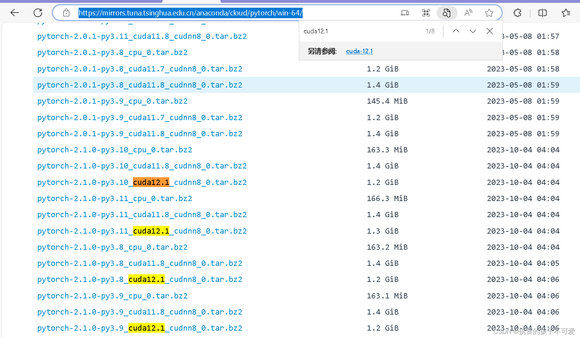Jump to next find result
Screen dimensions: 580x338
(x=473, y=31)
